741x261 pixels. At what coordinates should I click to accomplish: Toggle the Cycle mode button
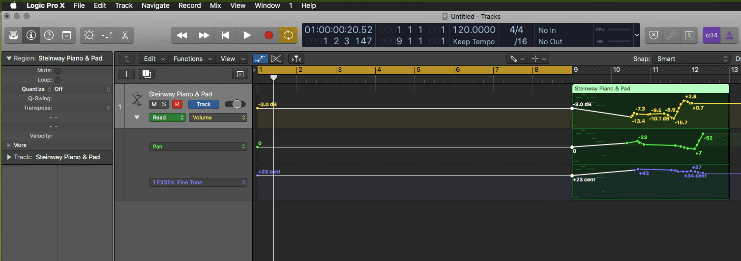(288, 35)
